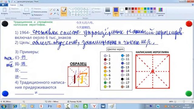
Task: Choose the pink palette swatch
Action: coord(136,12)
